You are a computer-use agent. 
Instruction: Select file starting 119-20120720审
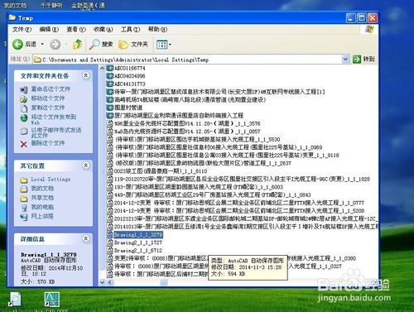click(x=242, y=179)
